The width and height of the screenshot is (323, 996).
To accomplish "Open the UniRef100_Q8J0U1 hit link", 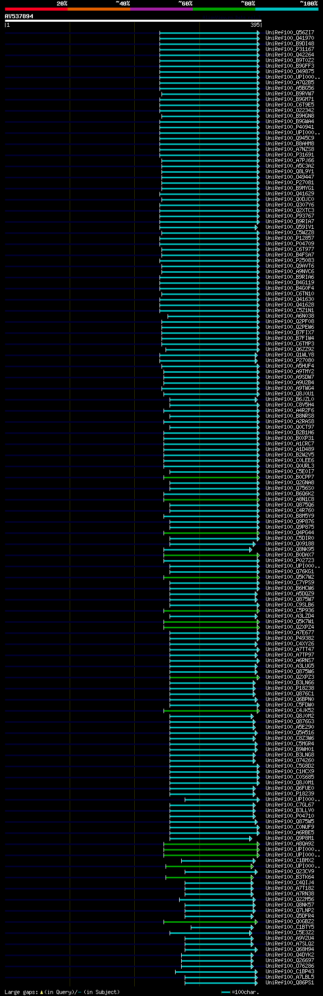I will click(290, 393).
